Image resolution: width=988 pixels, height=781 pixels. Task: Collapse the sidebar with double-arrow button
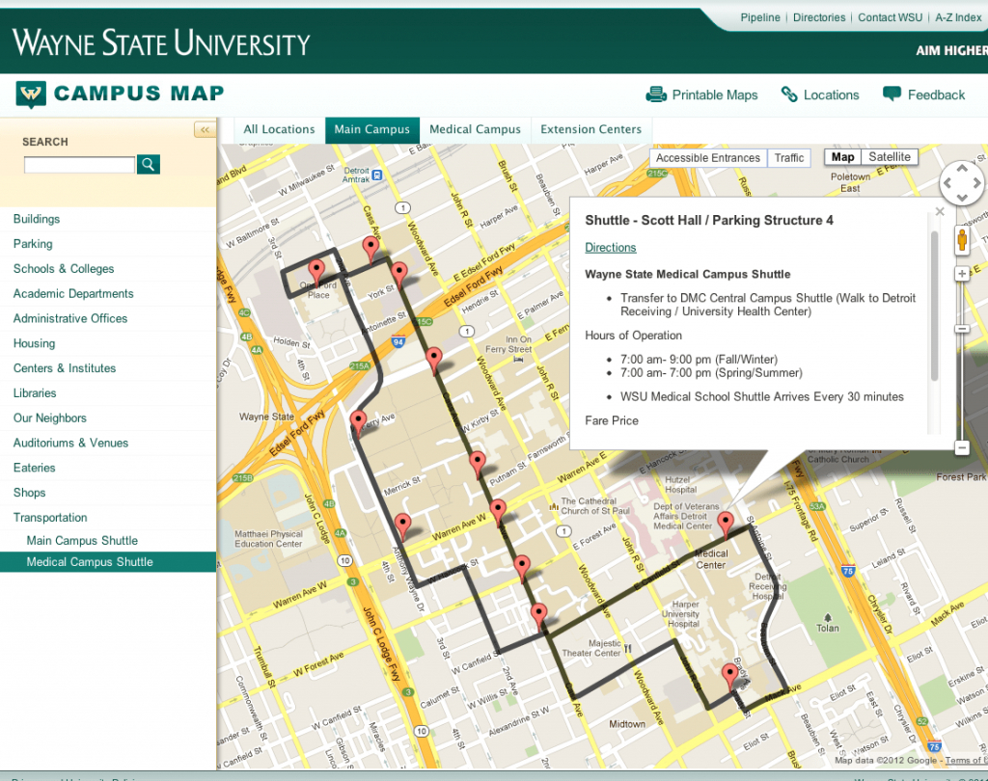pos(205,129)
